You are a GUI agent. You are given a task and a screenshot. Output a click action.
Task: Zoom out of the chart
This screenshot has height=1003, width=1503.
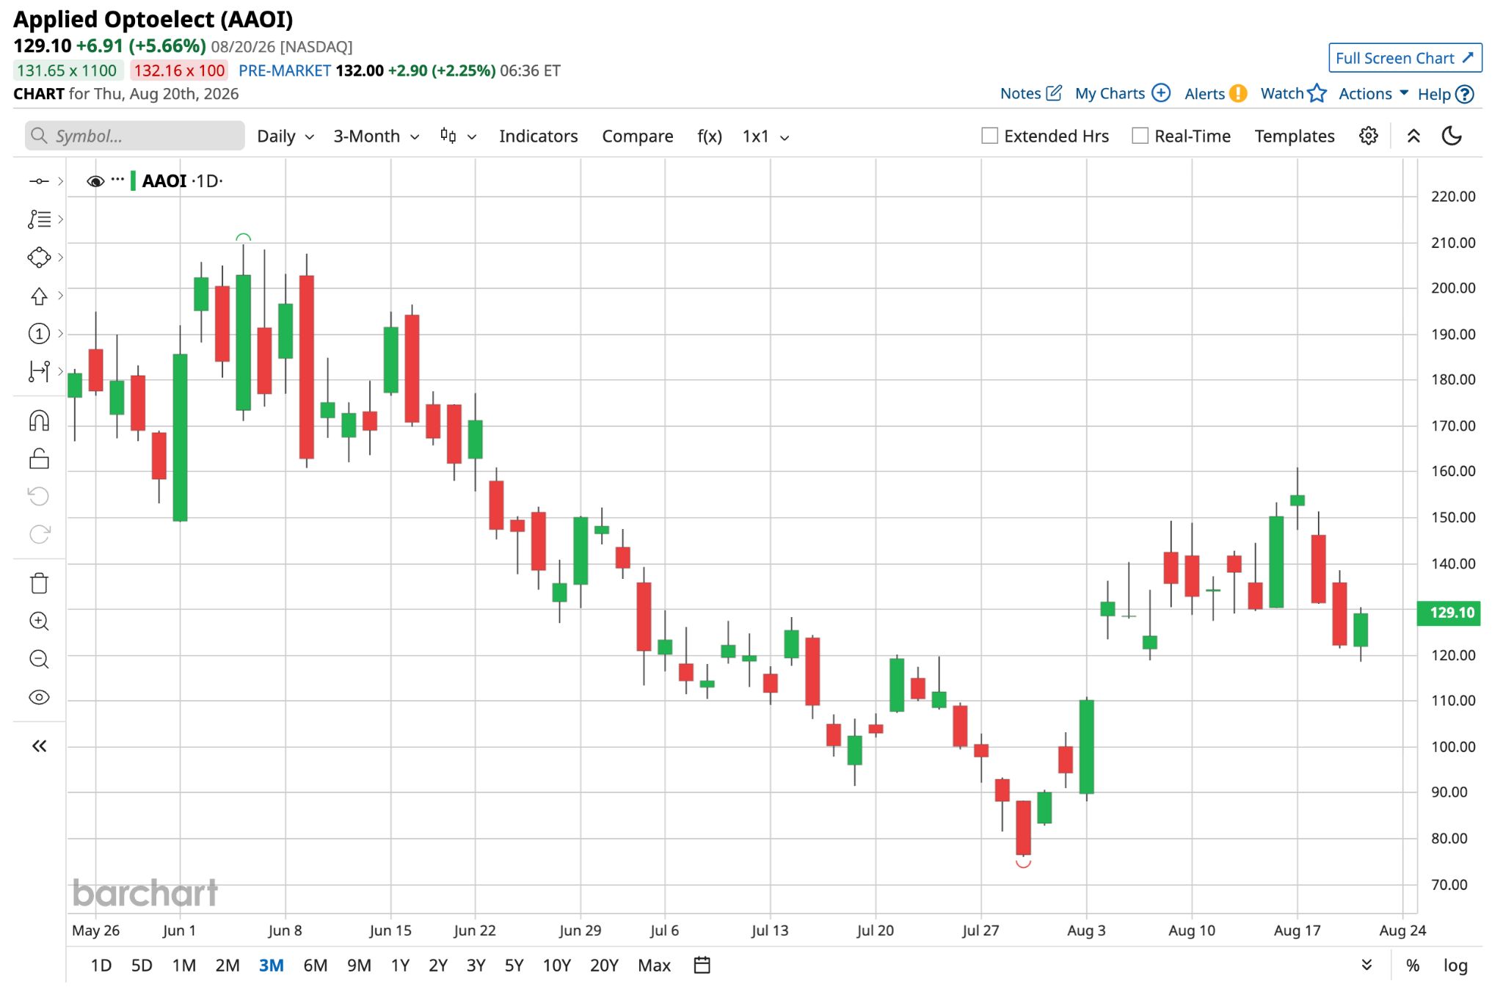tap(39, 659)
